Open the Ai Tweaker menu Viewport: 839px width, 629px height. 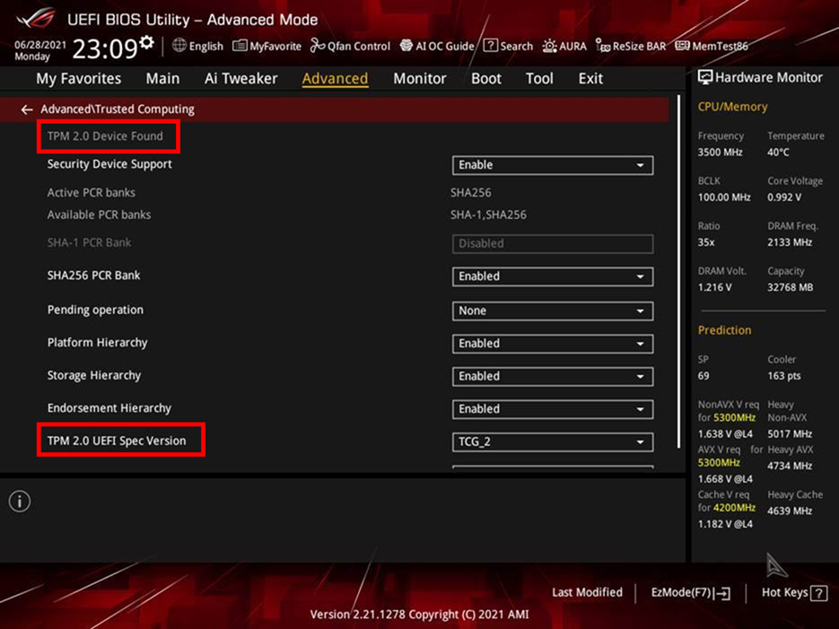coord(240,78)
